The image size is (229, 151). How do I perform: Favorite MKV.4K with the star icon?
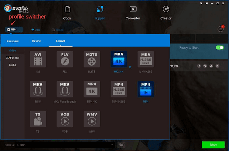point(130,67)
